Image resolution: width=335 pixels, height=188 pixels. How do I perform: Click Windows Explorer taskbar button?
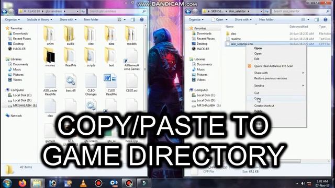click(x=37, y=183)
